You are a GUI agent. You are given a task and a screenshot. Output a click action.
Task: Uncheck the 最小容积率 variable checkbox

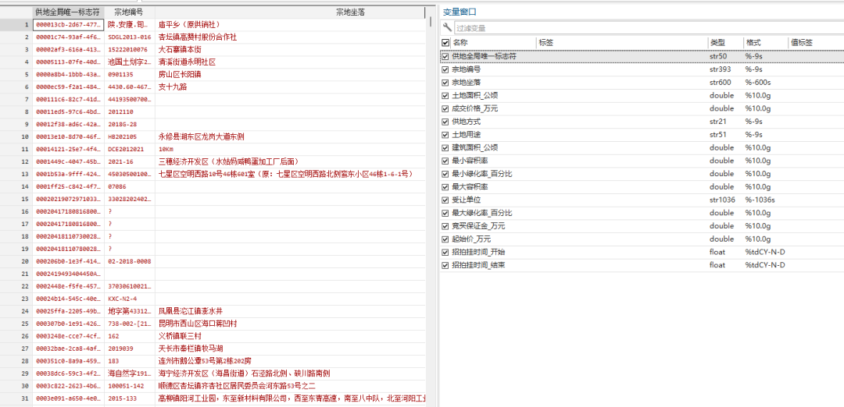[445, 161]
